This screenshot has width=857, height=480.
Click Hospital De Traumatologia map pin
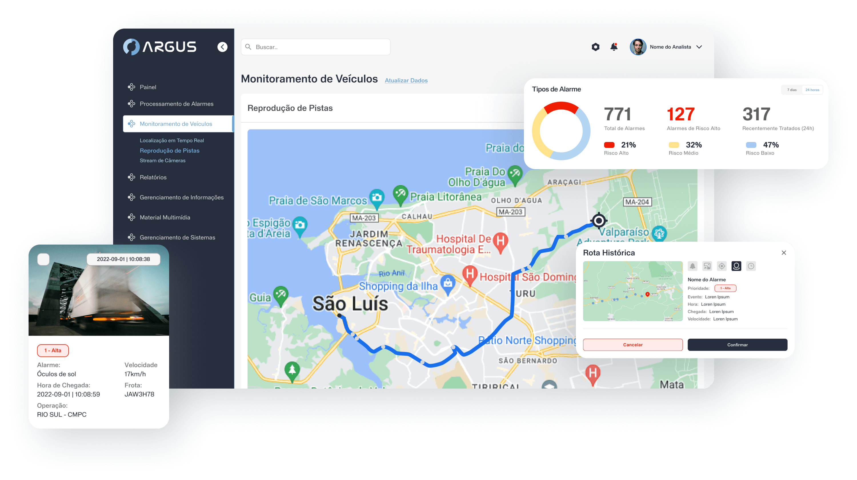[501, 243]
